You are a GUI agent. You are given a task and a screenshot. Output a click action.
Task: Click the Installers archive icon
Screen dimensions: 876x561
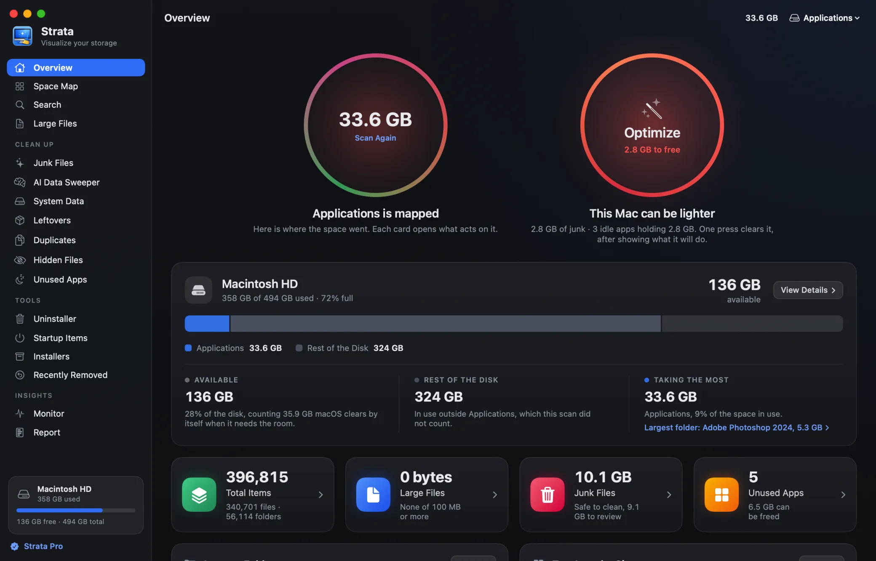(20, 356)
